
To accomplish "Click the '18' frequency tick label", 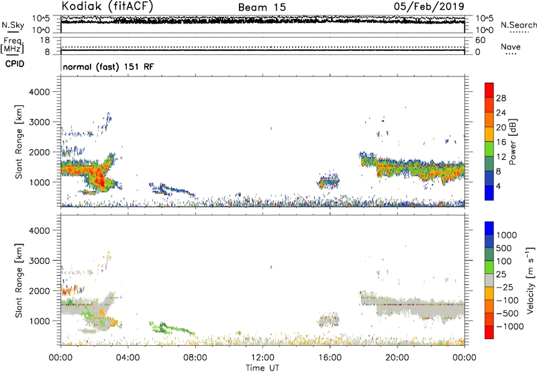I will tap(45, 40).
